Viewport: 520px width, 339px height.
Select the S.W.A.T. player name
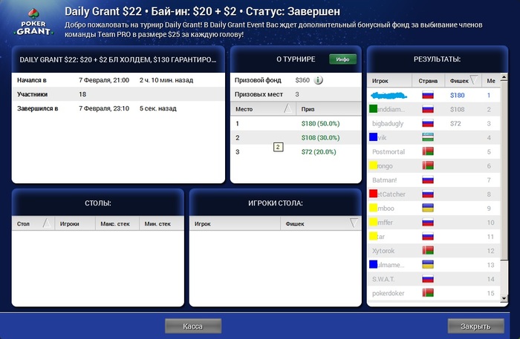tap(383, 279)
